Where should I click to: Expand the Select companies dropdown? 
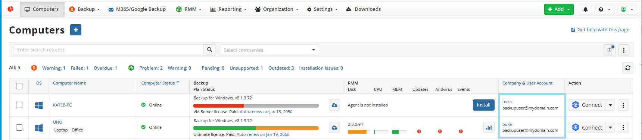269,50
